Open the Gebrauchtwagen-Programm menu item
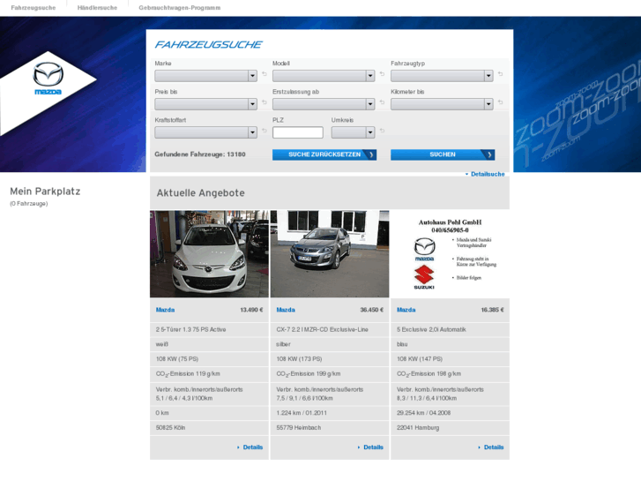Image resolution: width=641 pixels, height=481 pixels. (x=180, y=8)
